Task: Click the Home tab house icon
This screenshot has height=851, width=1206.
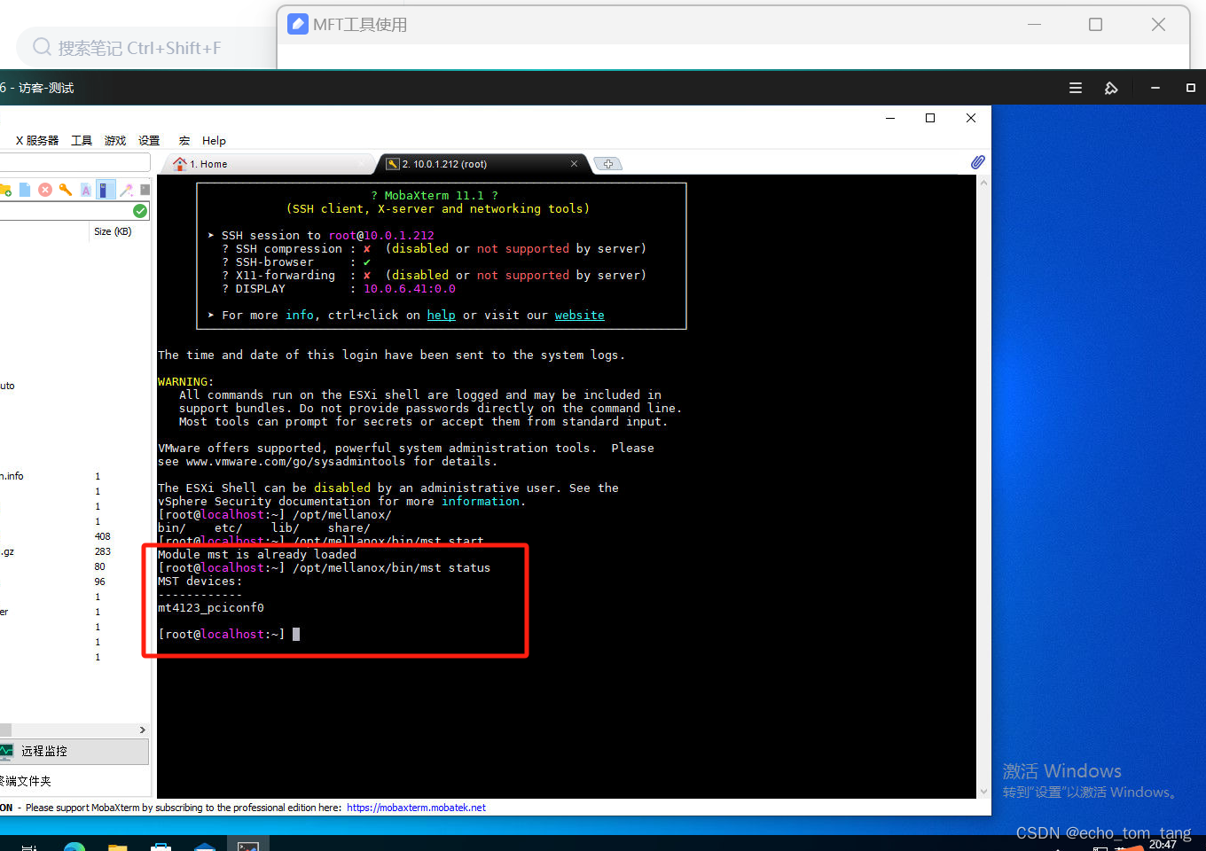Action: pos(180,164)
